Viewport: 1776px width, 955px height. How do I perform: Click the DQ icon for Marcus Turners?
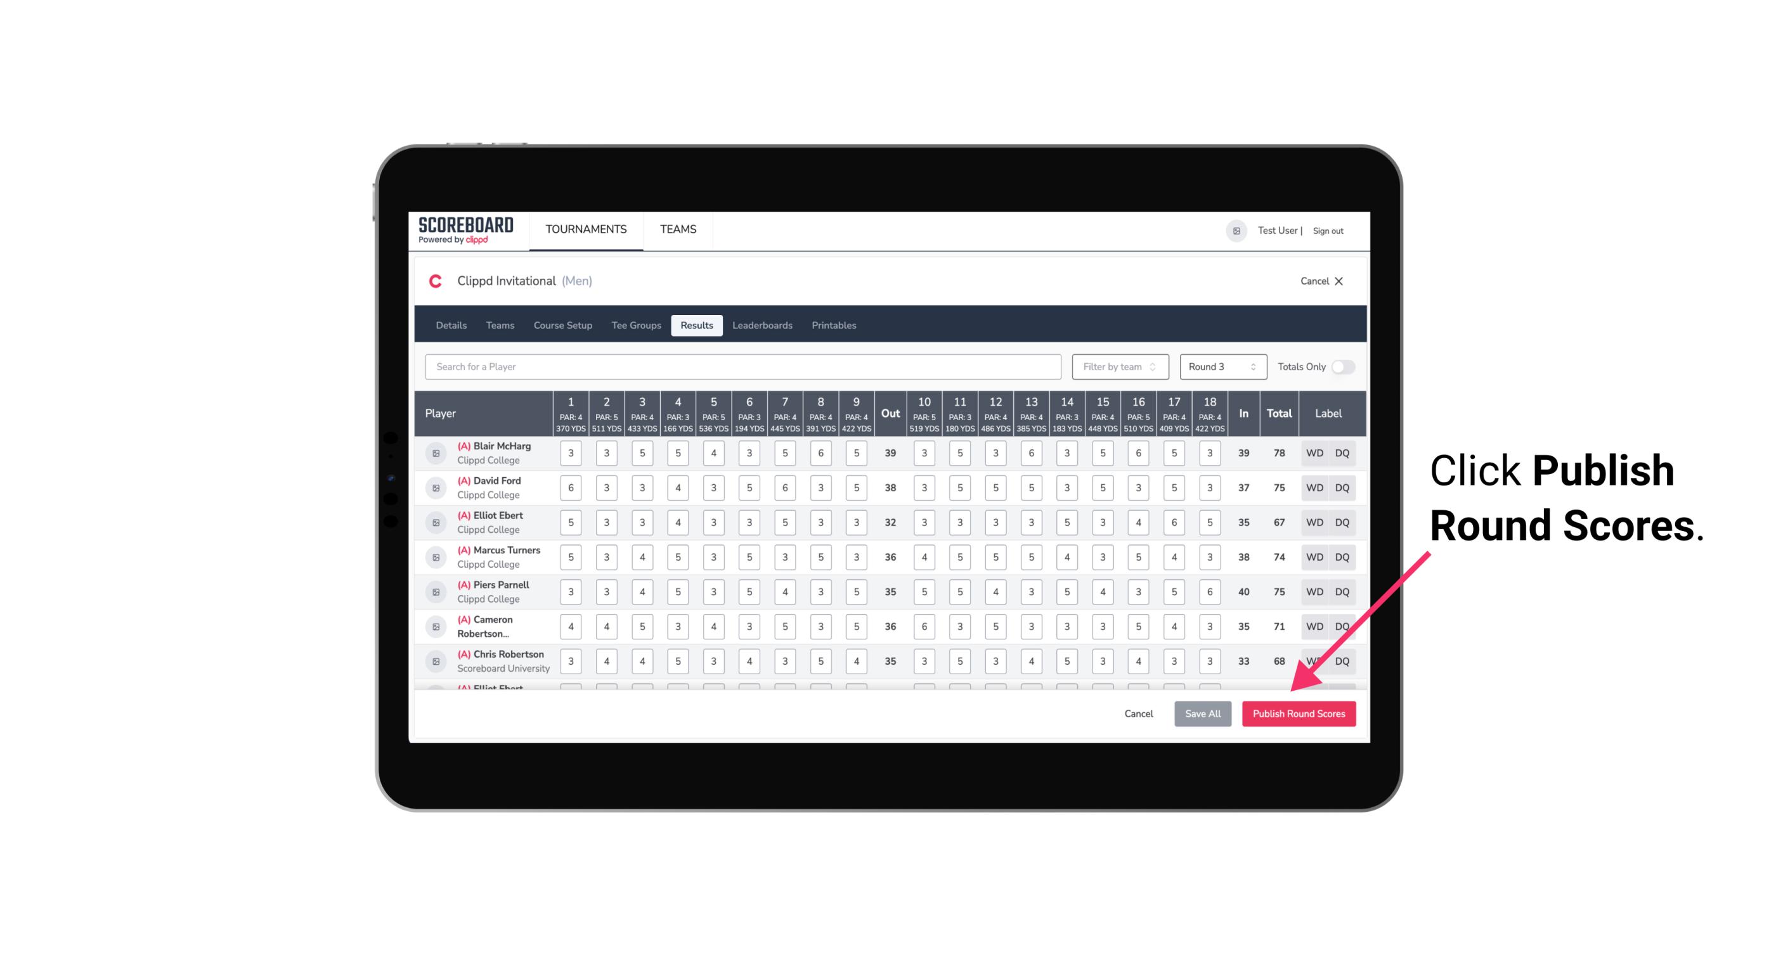[x=1342, y=556]
